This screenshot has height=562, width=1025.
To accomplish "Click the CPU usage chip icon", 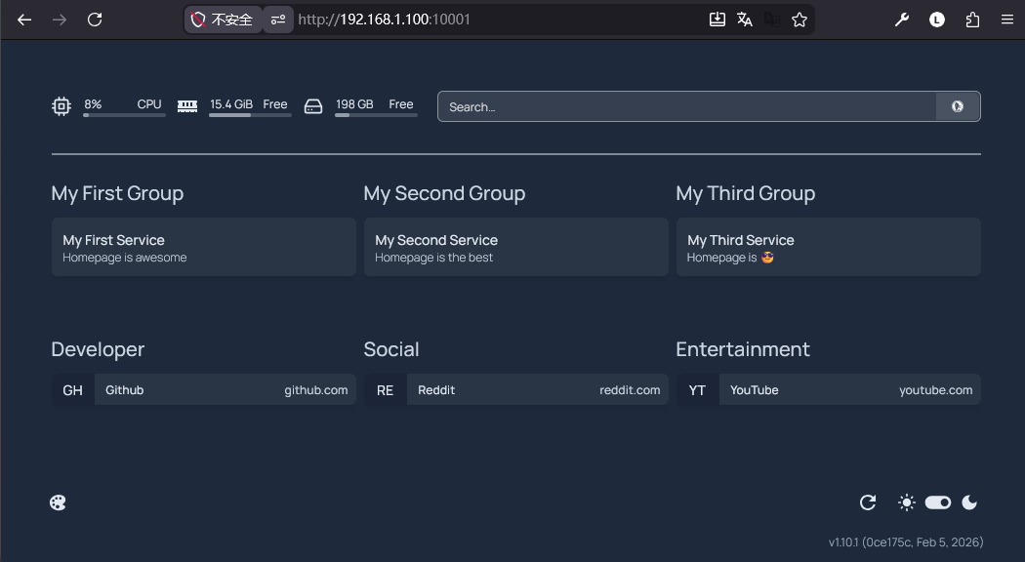I will pyautogui.click(x=61, y=106).
